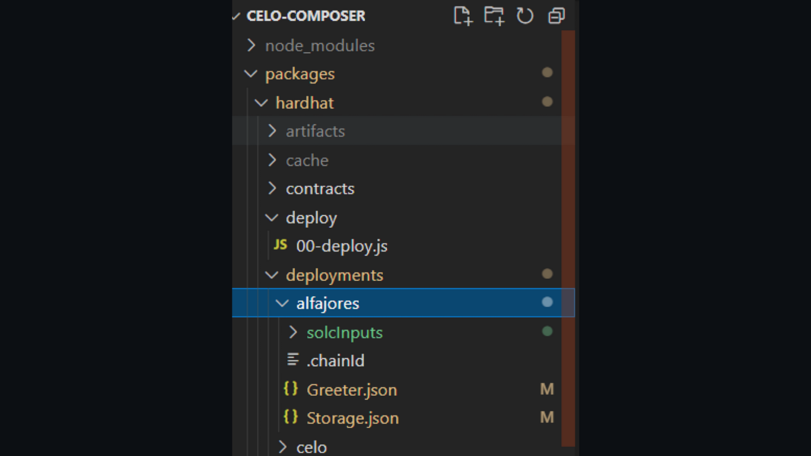
Task: Click the braces icon beside Greeter.json
Action: coord(291,389)
